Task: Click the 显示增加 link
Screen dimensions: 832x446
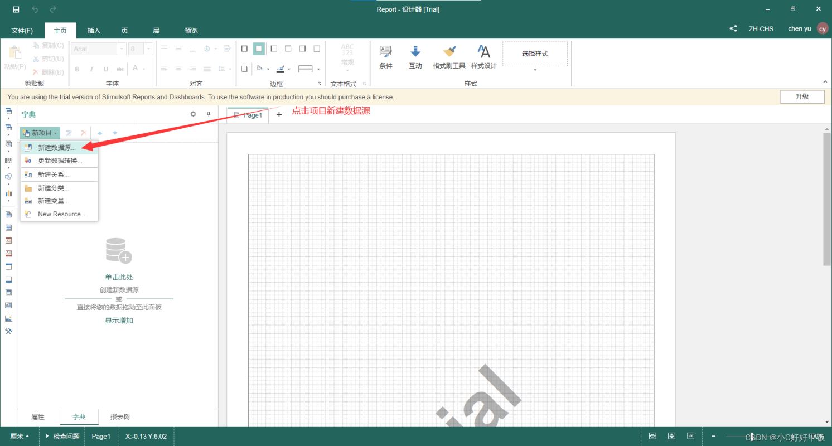Action: pyautogui.click(x=119, y=321)
